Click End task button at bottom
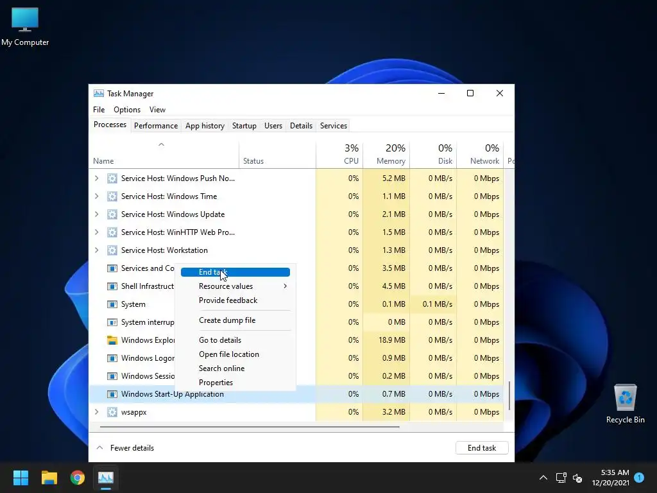The width and height of the screenshot is (657, 493). point(482,447)
